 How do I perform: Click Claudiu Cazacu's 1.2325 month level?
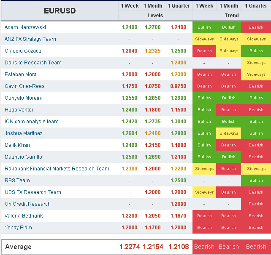[x=153, y=51]
